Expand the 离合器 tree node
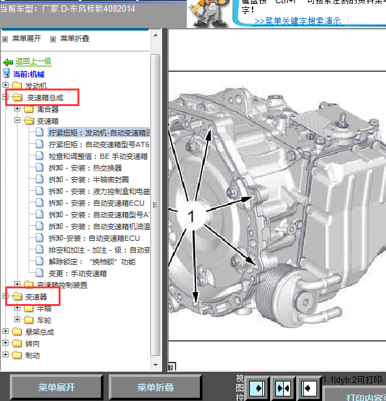386x401 pixels. 17,109
